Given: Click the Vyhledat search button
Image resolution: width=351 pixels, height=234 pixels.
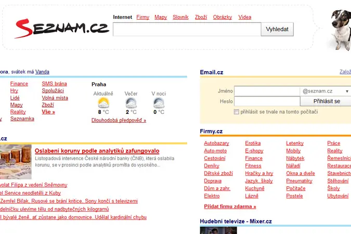Looking at the screenshot, I should 277,29.
